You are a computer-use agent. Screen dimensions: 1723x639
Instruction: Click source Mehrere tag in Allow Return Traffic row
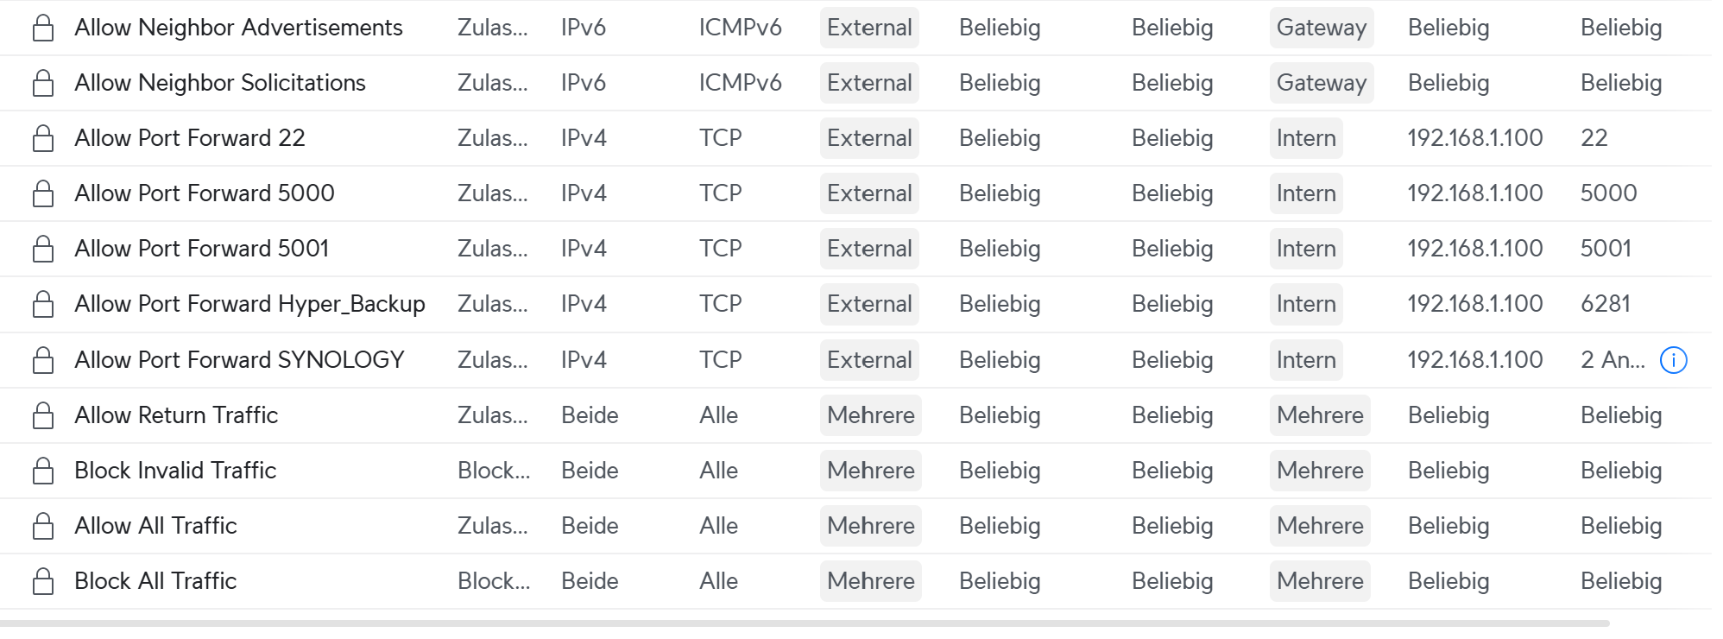coord(870,415)
